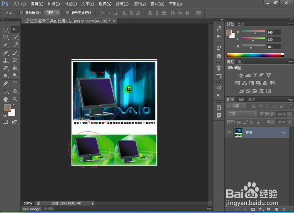Add a layer mask

(253, 209)
